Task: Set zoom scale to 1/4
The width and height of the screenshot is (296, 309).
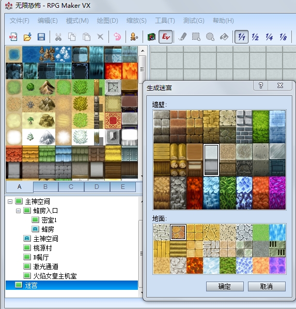Action: coord(269,37)
